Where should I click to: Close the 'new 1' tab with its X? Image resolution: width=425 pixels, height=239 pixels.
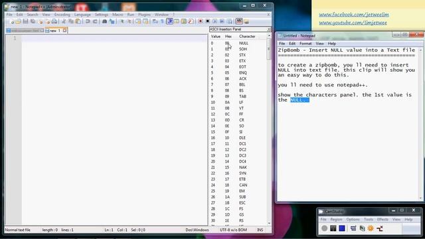coord(64,31)
